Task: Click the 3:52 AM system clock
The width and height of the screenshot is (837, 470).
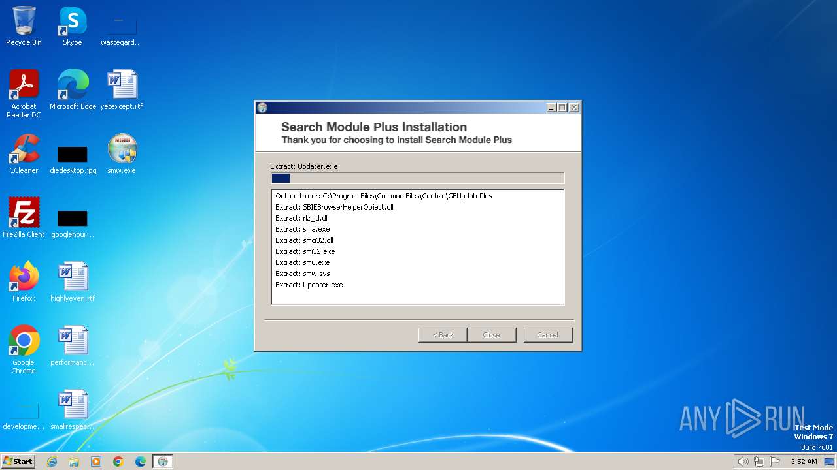Action: pyautogui.click(x=804, y=462)
